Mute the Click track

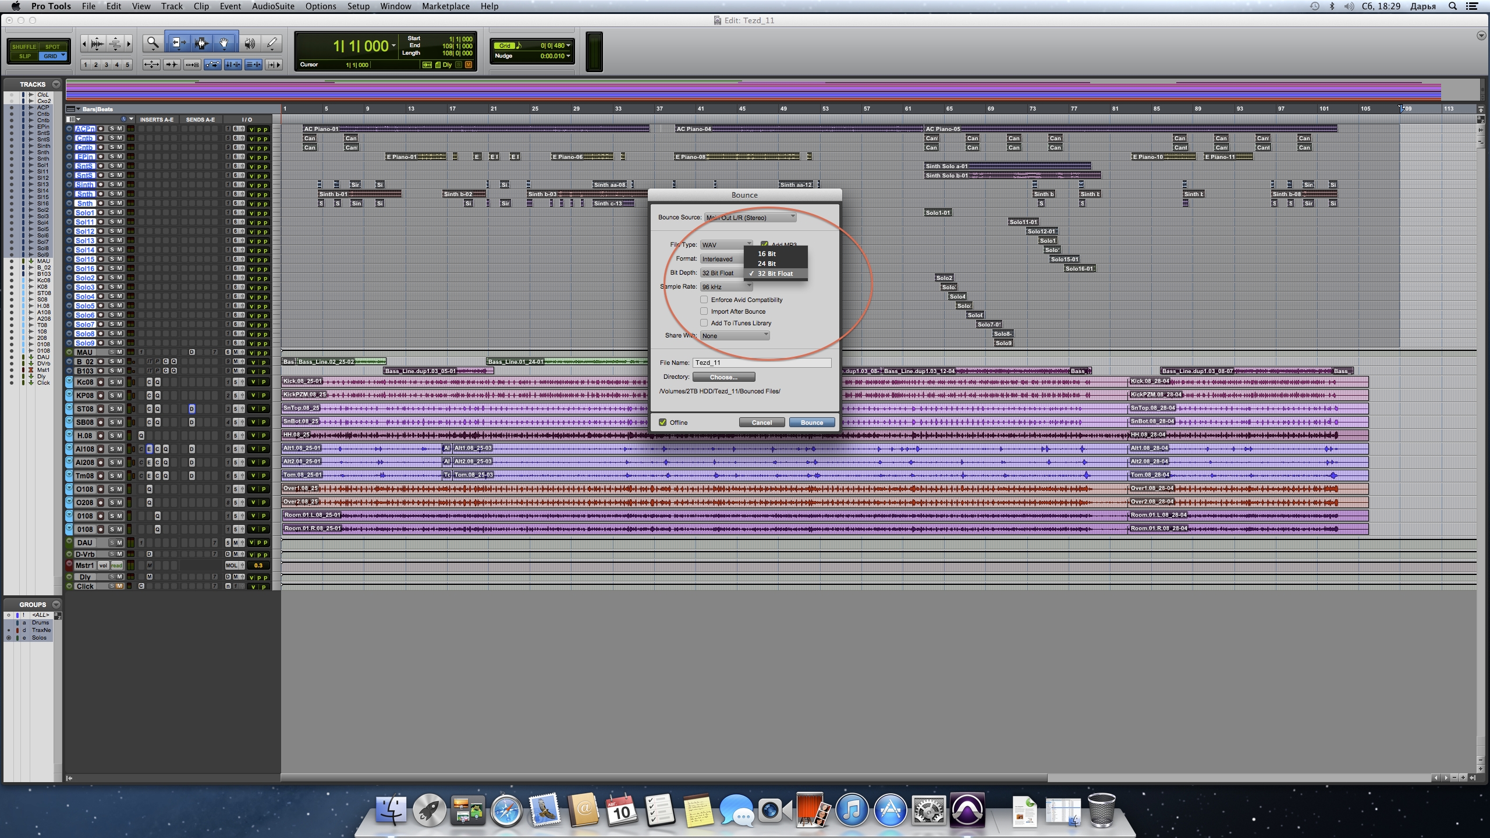tap(120, 587)
